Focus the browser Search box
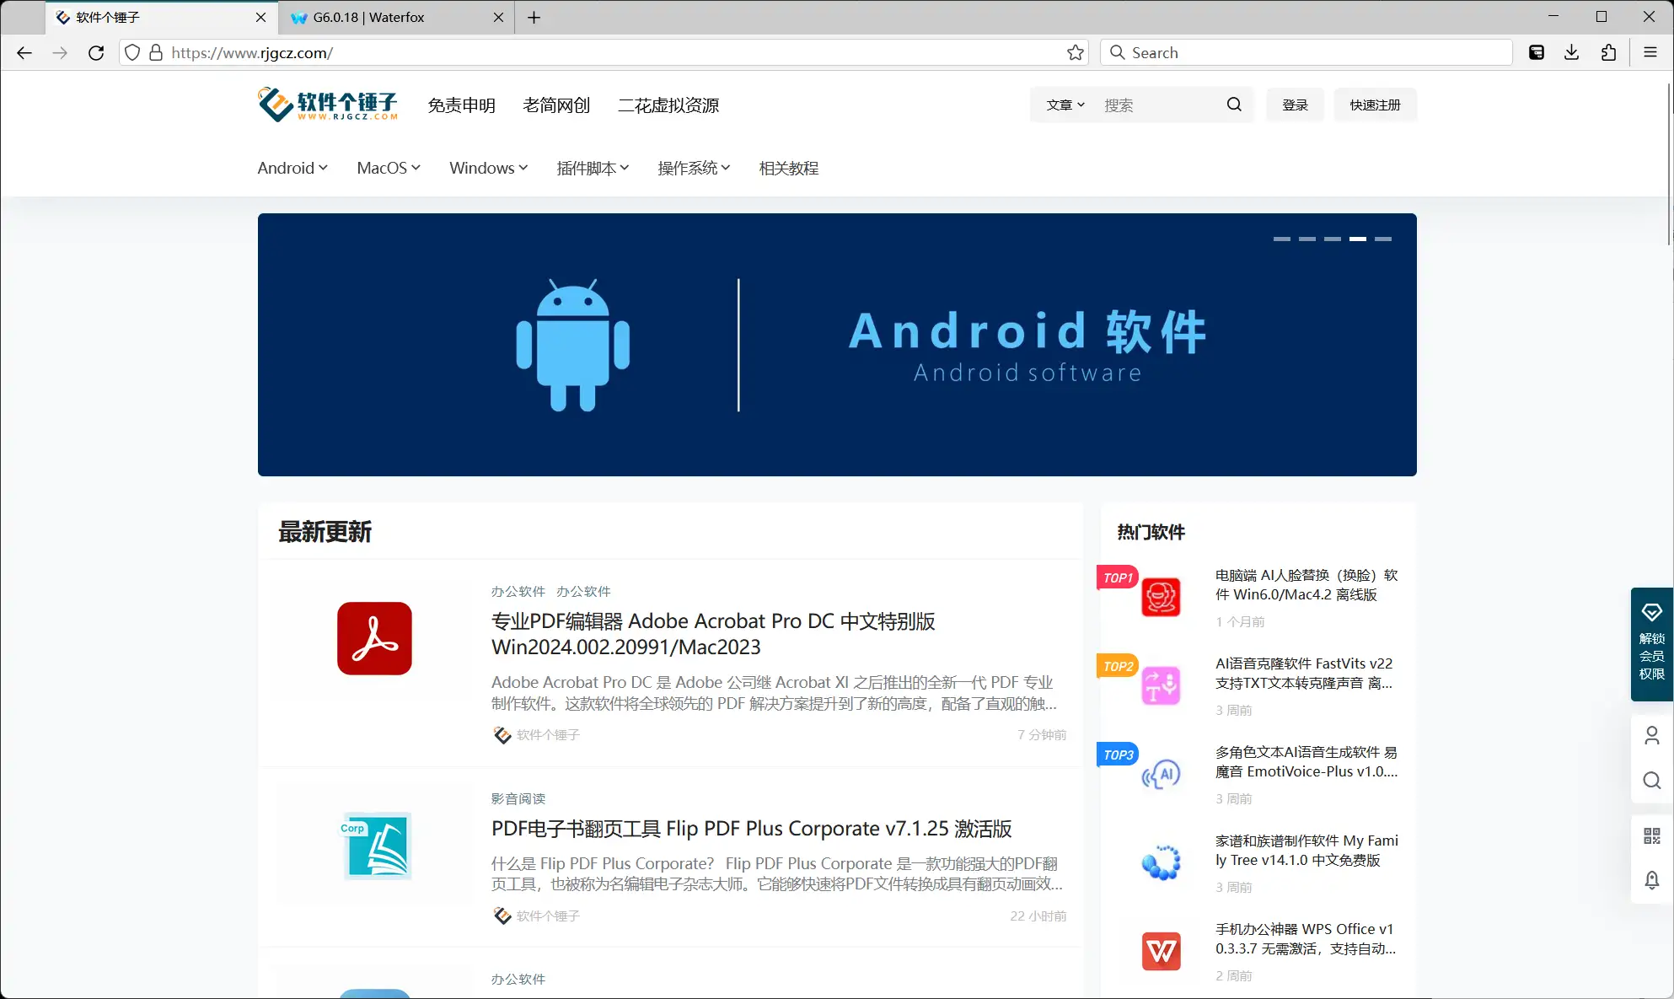 [x=1306, y=52]
